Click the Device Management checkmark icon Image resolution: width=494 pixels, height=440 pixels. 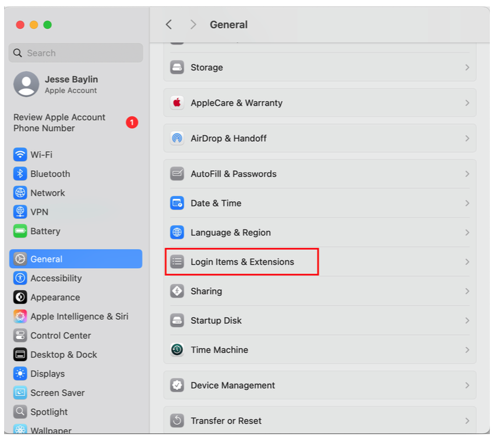(x=177, y=385)
